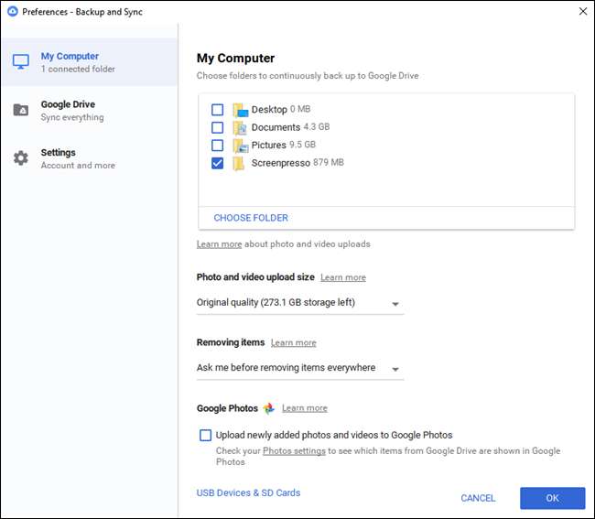
Task: Uncheck the Screenpresso folder checkbox
Action: (217, 163)
